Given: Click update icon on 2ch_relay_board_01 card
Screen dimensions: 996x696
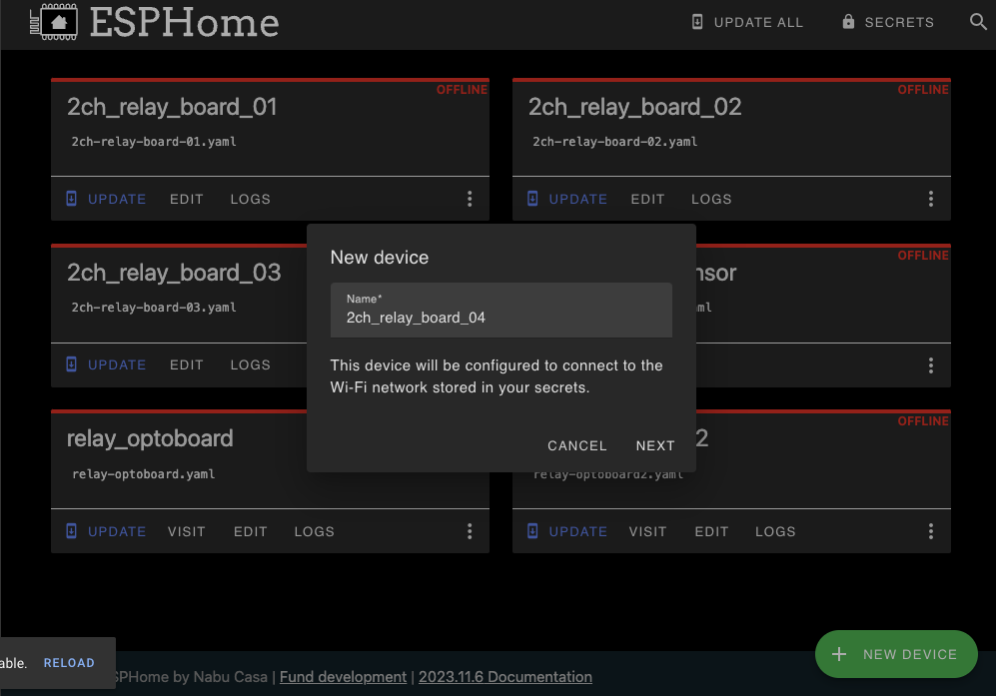Looking at the screenshot, I should (x=71, y=199).
